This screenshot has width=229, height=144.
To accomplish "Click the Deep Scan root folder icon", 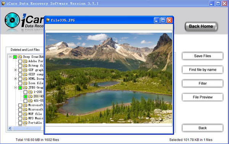I will [20, 57].
